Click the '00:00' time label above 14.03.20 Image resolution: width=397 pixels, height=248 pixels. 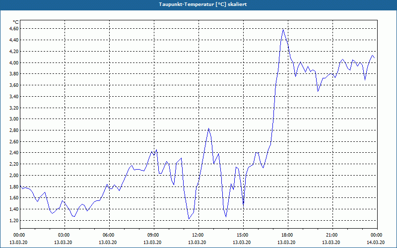377,235
